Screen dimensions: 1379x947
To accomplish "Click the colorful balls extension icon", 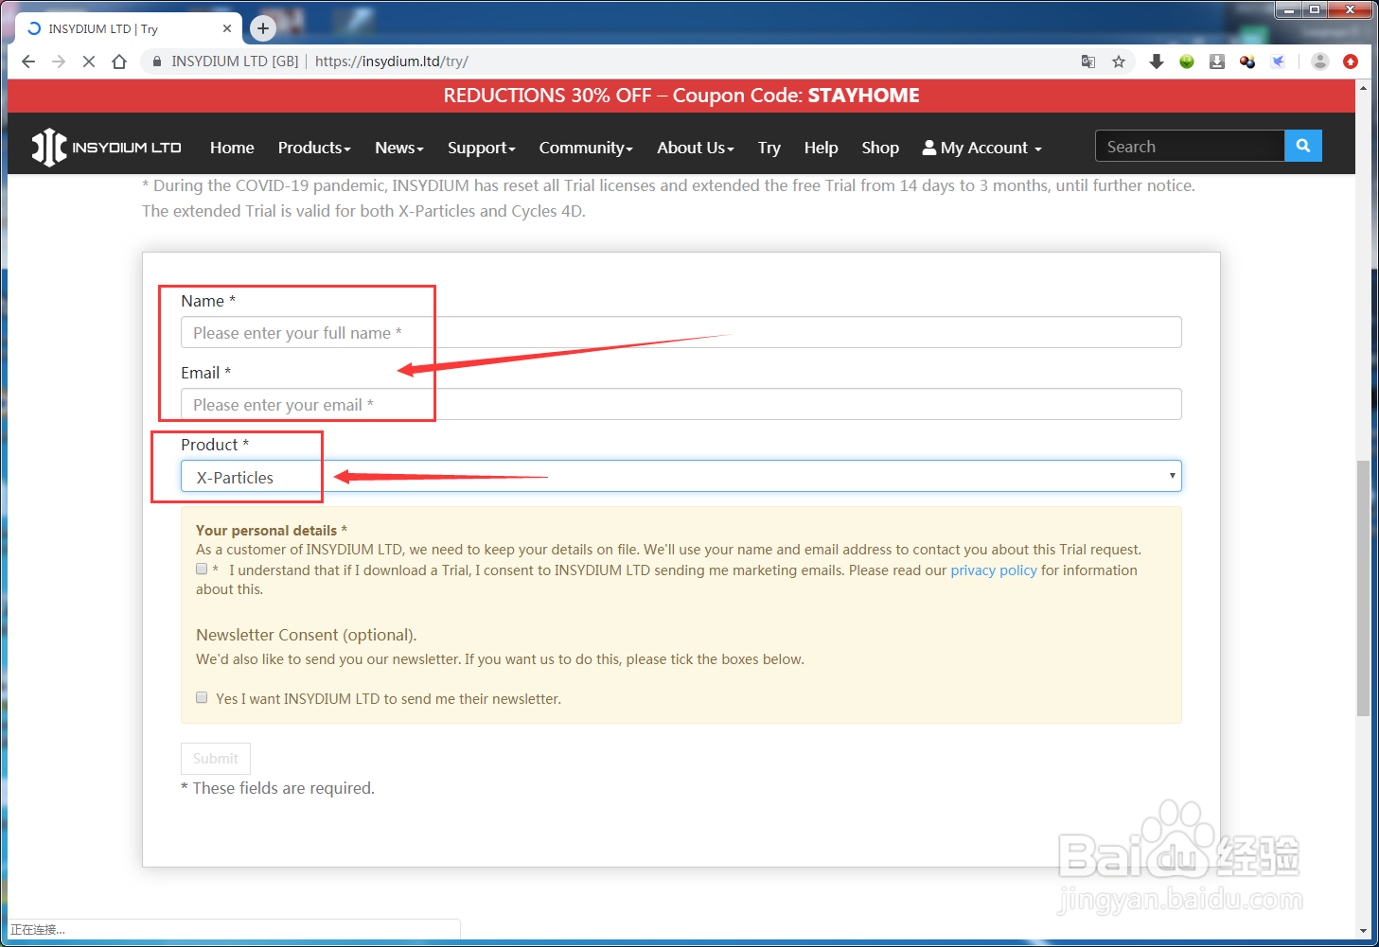I will tap(1247, 61).
